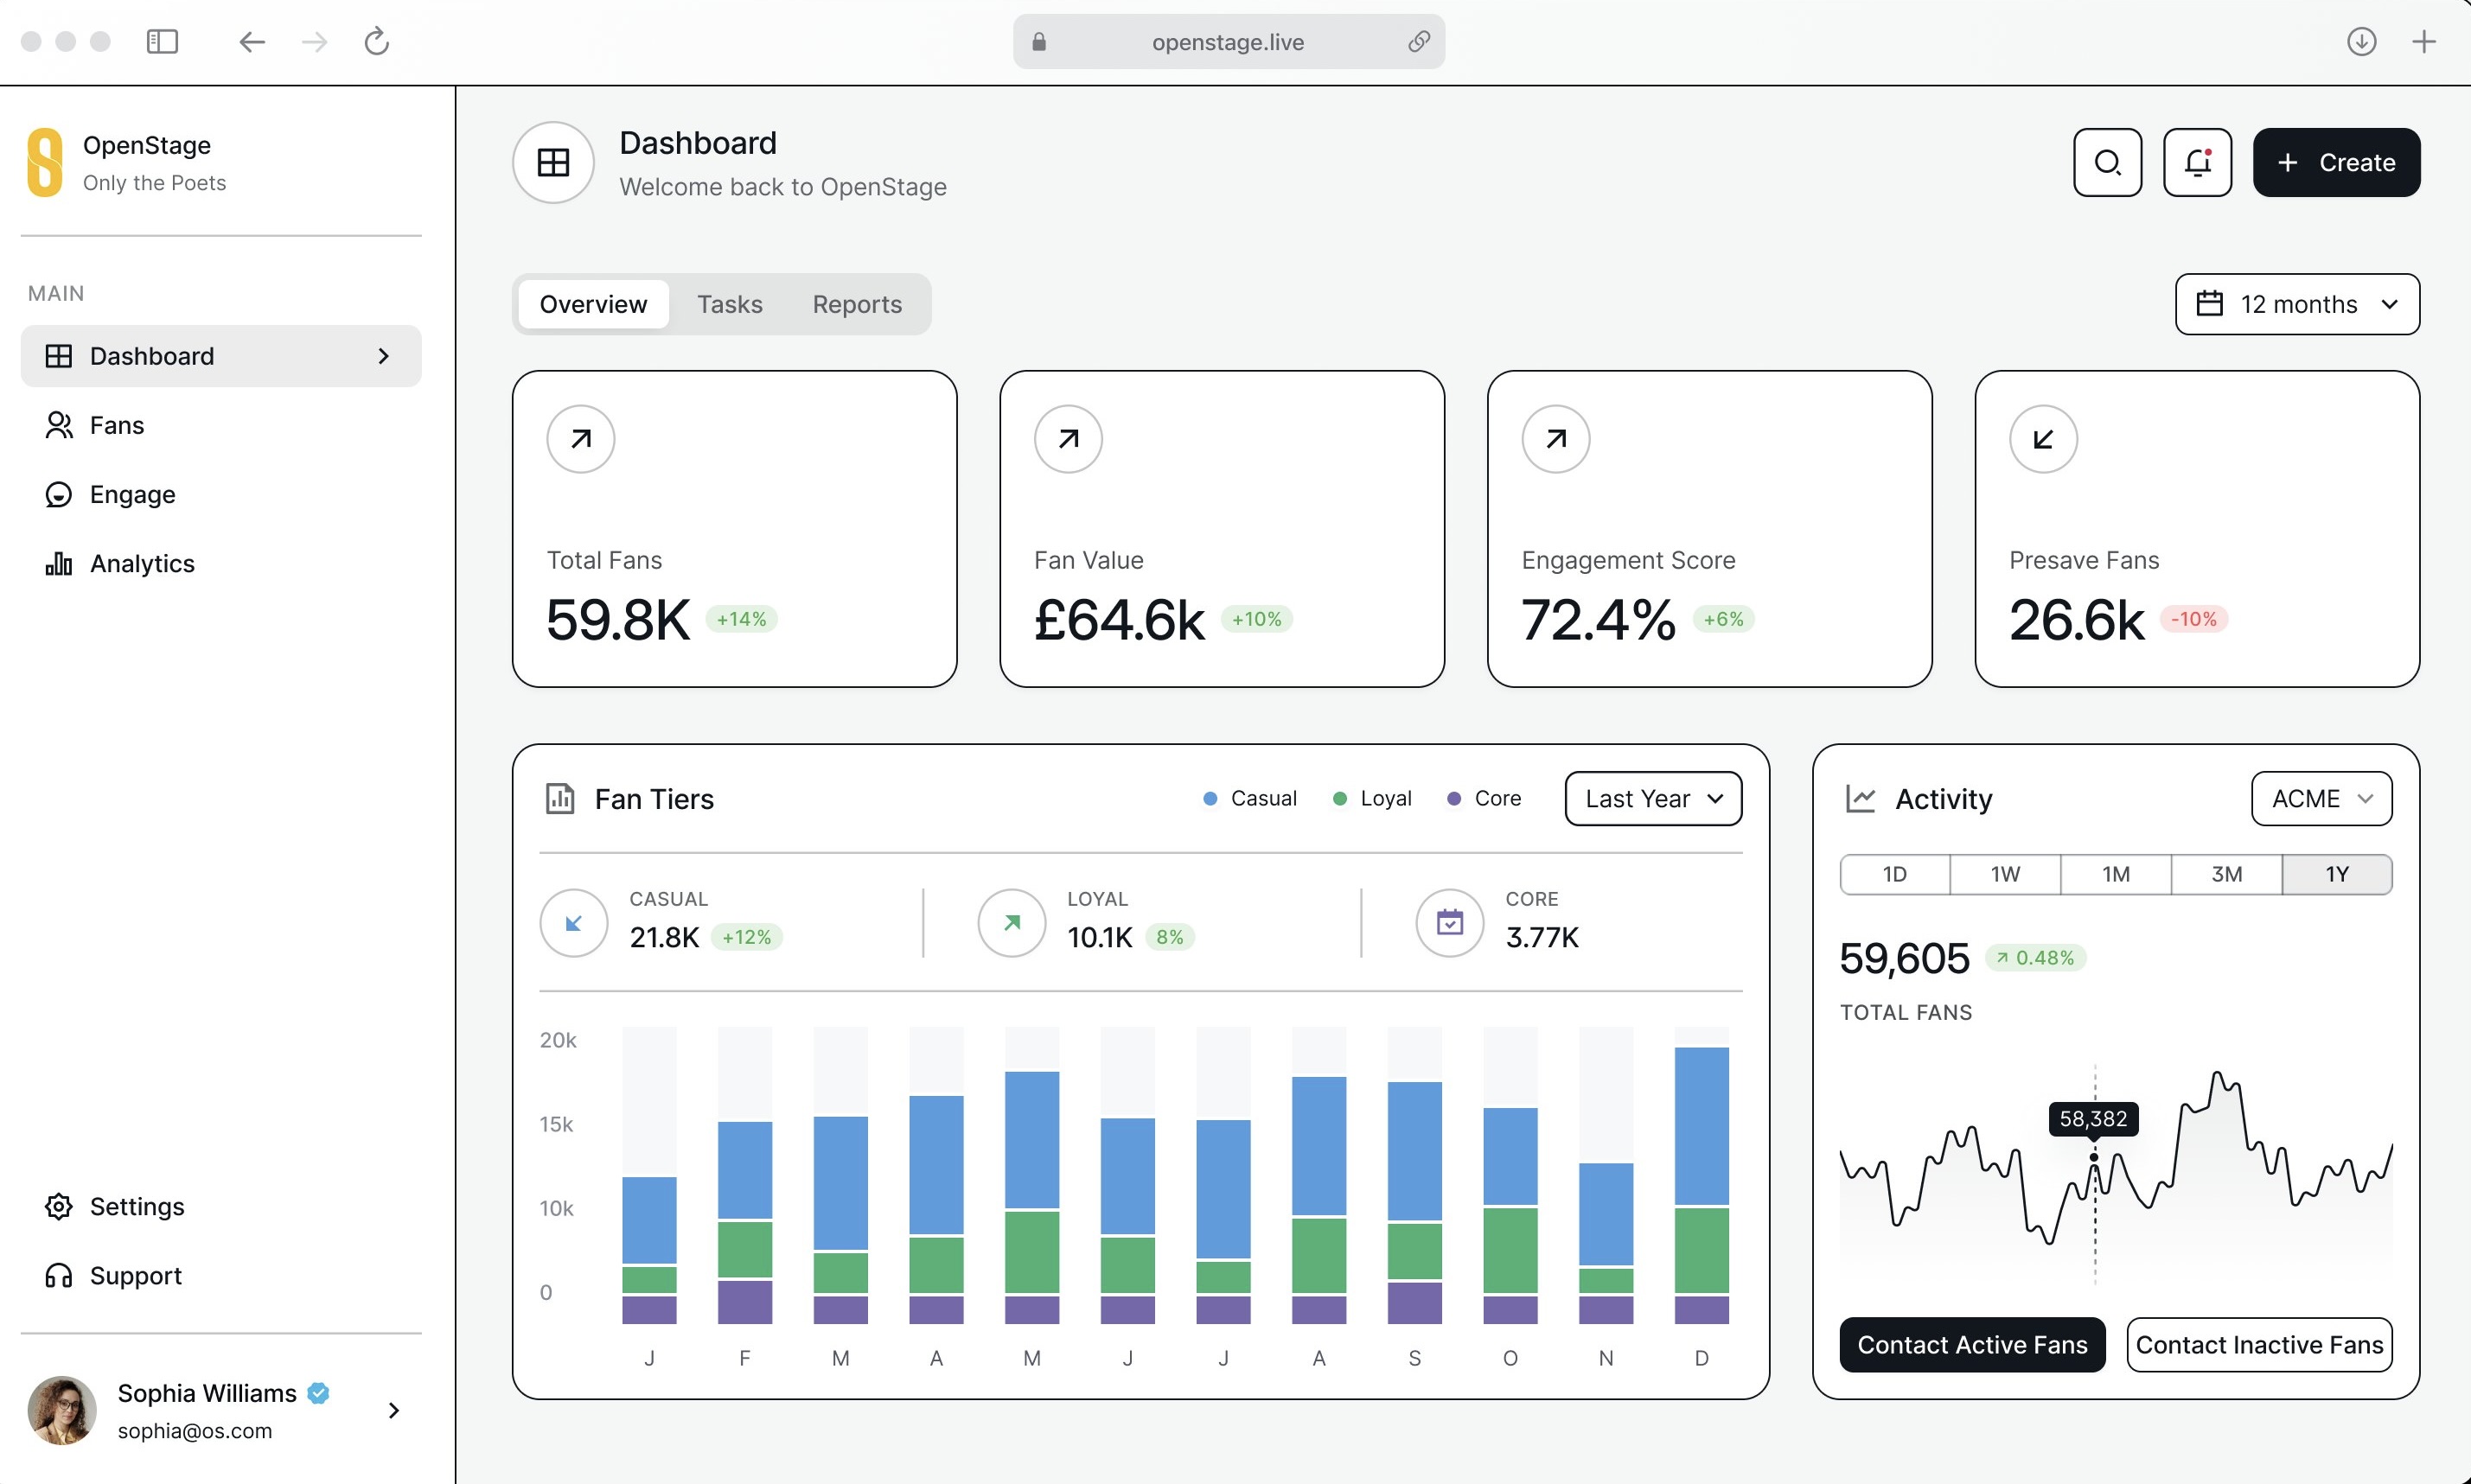Open notifications bell icon
Screen dimensions: 2471x1484
click(2197, 162)
